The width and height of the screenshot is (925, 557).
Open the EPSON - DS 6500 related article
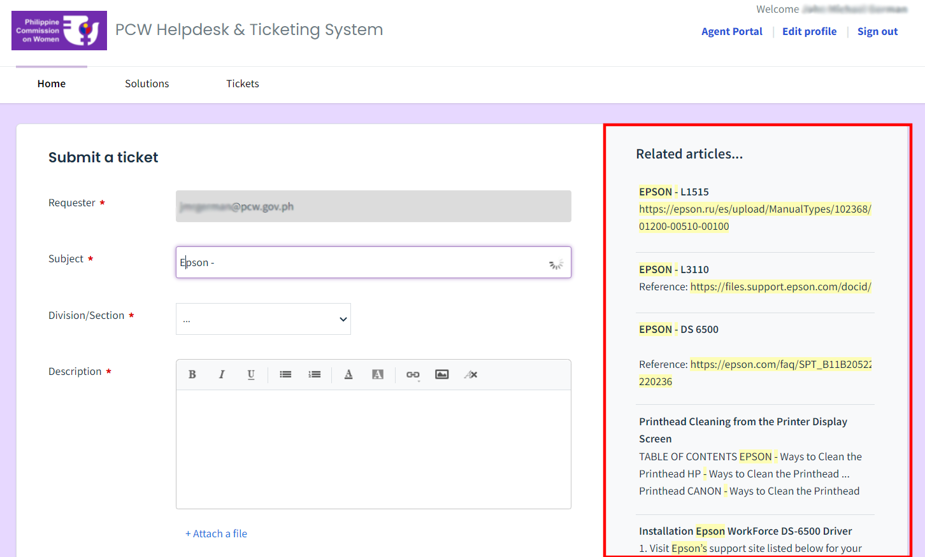[678, 329]
